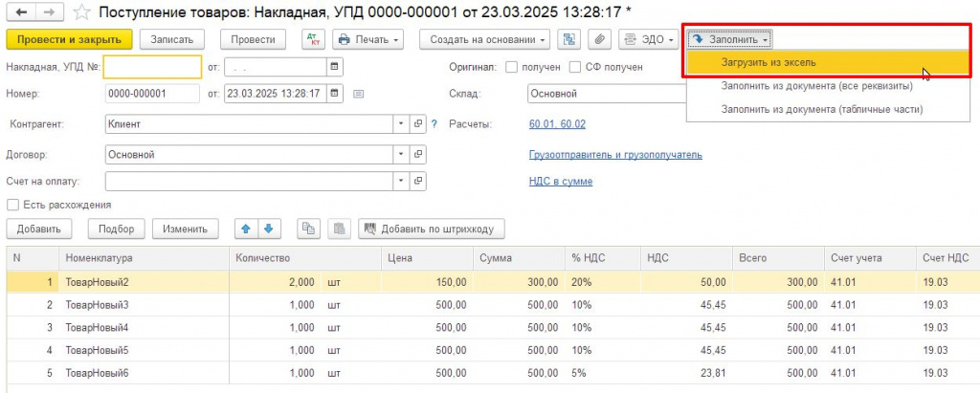
Task: Click the 23,81 НДС amount cell
Action: pos(686,374)
